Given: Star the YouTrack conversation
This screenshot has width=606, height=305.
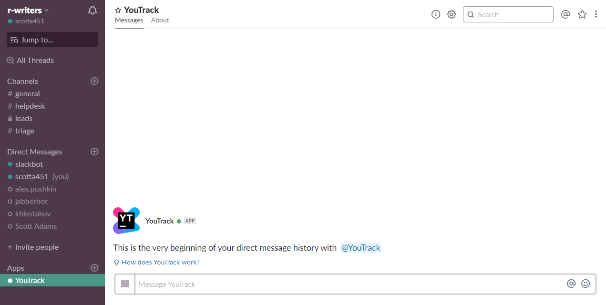Looking at the screenshot, I should [116, 10].
